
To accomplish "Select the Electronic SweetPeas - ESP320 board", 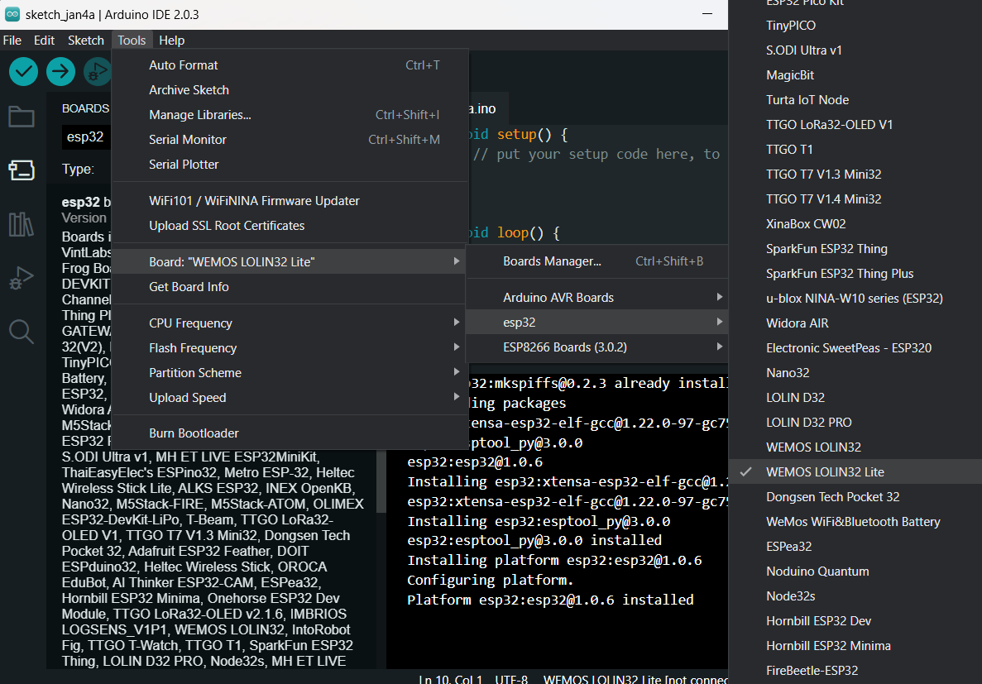I will tap(855, 347).
